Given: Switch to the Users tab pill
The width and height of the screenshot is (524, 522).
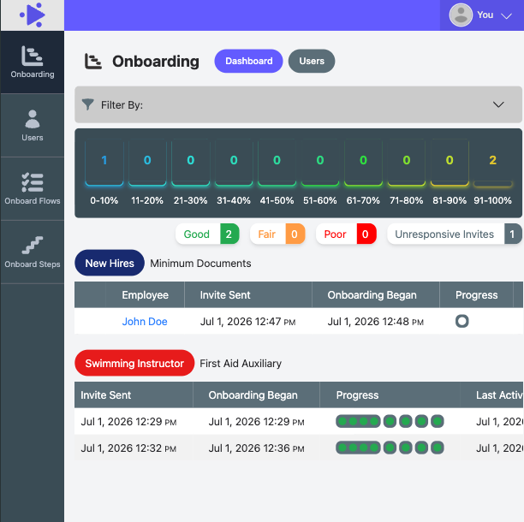Looking at the screenshot, I should pyautogui.click(x=312, y=61).
